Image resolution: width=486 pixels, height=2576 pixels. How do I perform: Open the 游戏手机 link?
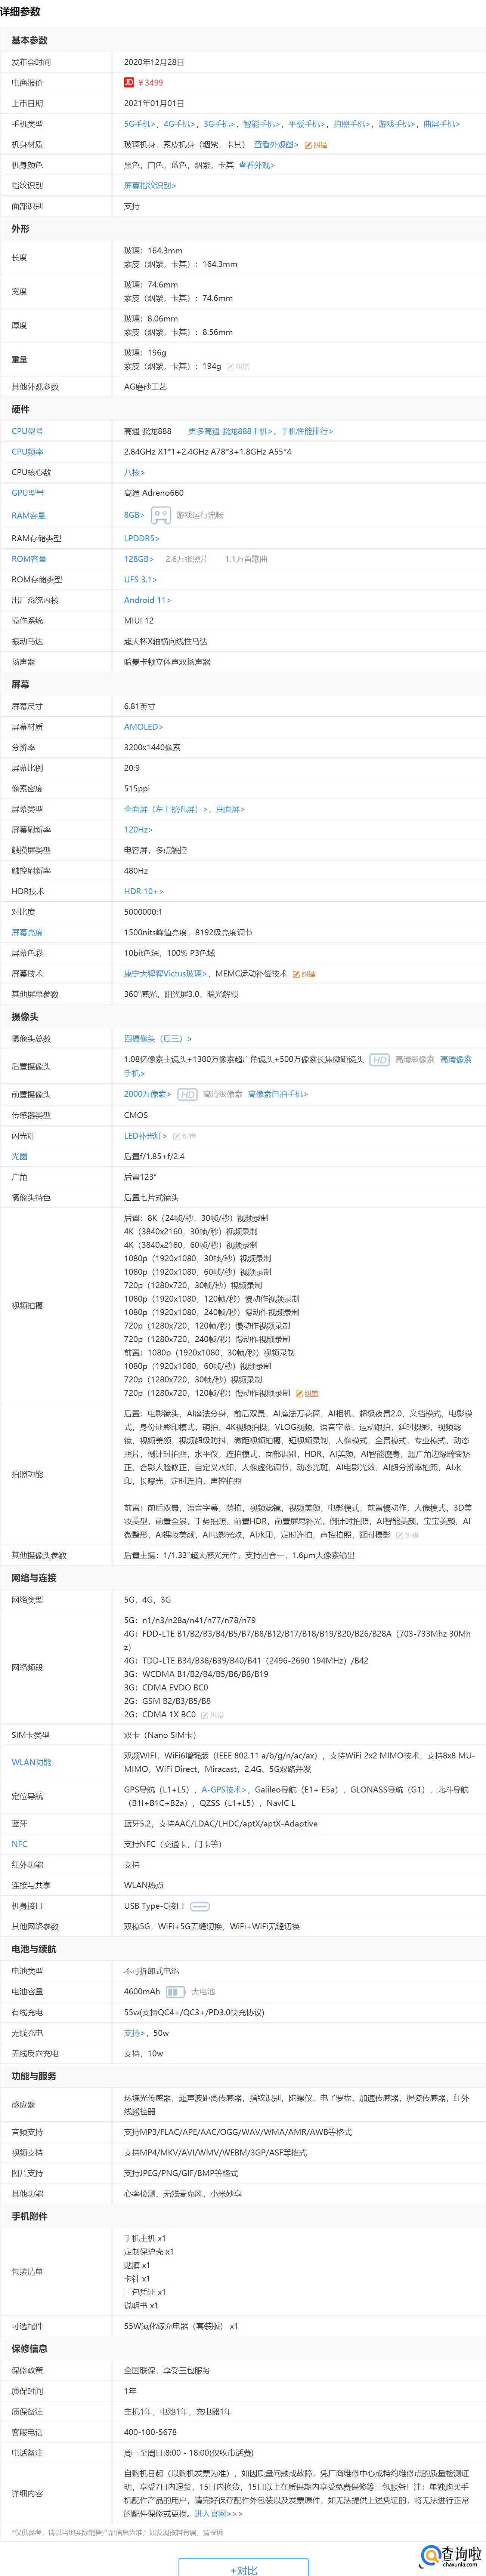coord(397,124)
